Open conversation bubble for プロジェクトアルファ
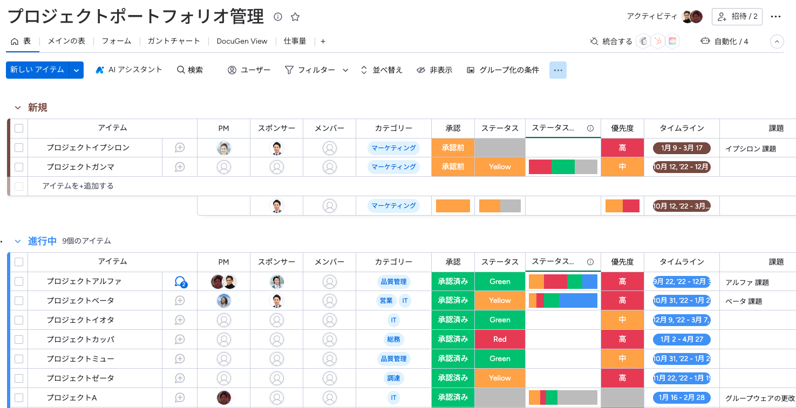 point(180,281)
